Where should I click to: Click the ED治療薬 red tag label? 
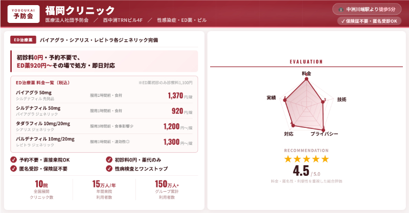(23, 40)
